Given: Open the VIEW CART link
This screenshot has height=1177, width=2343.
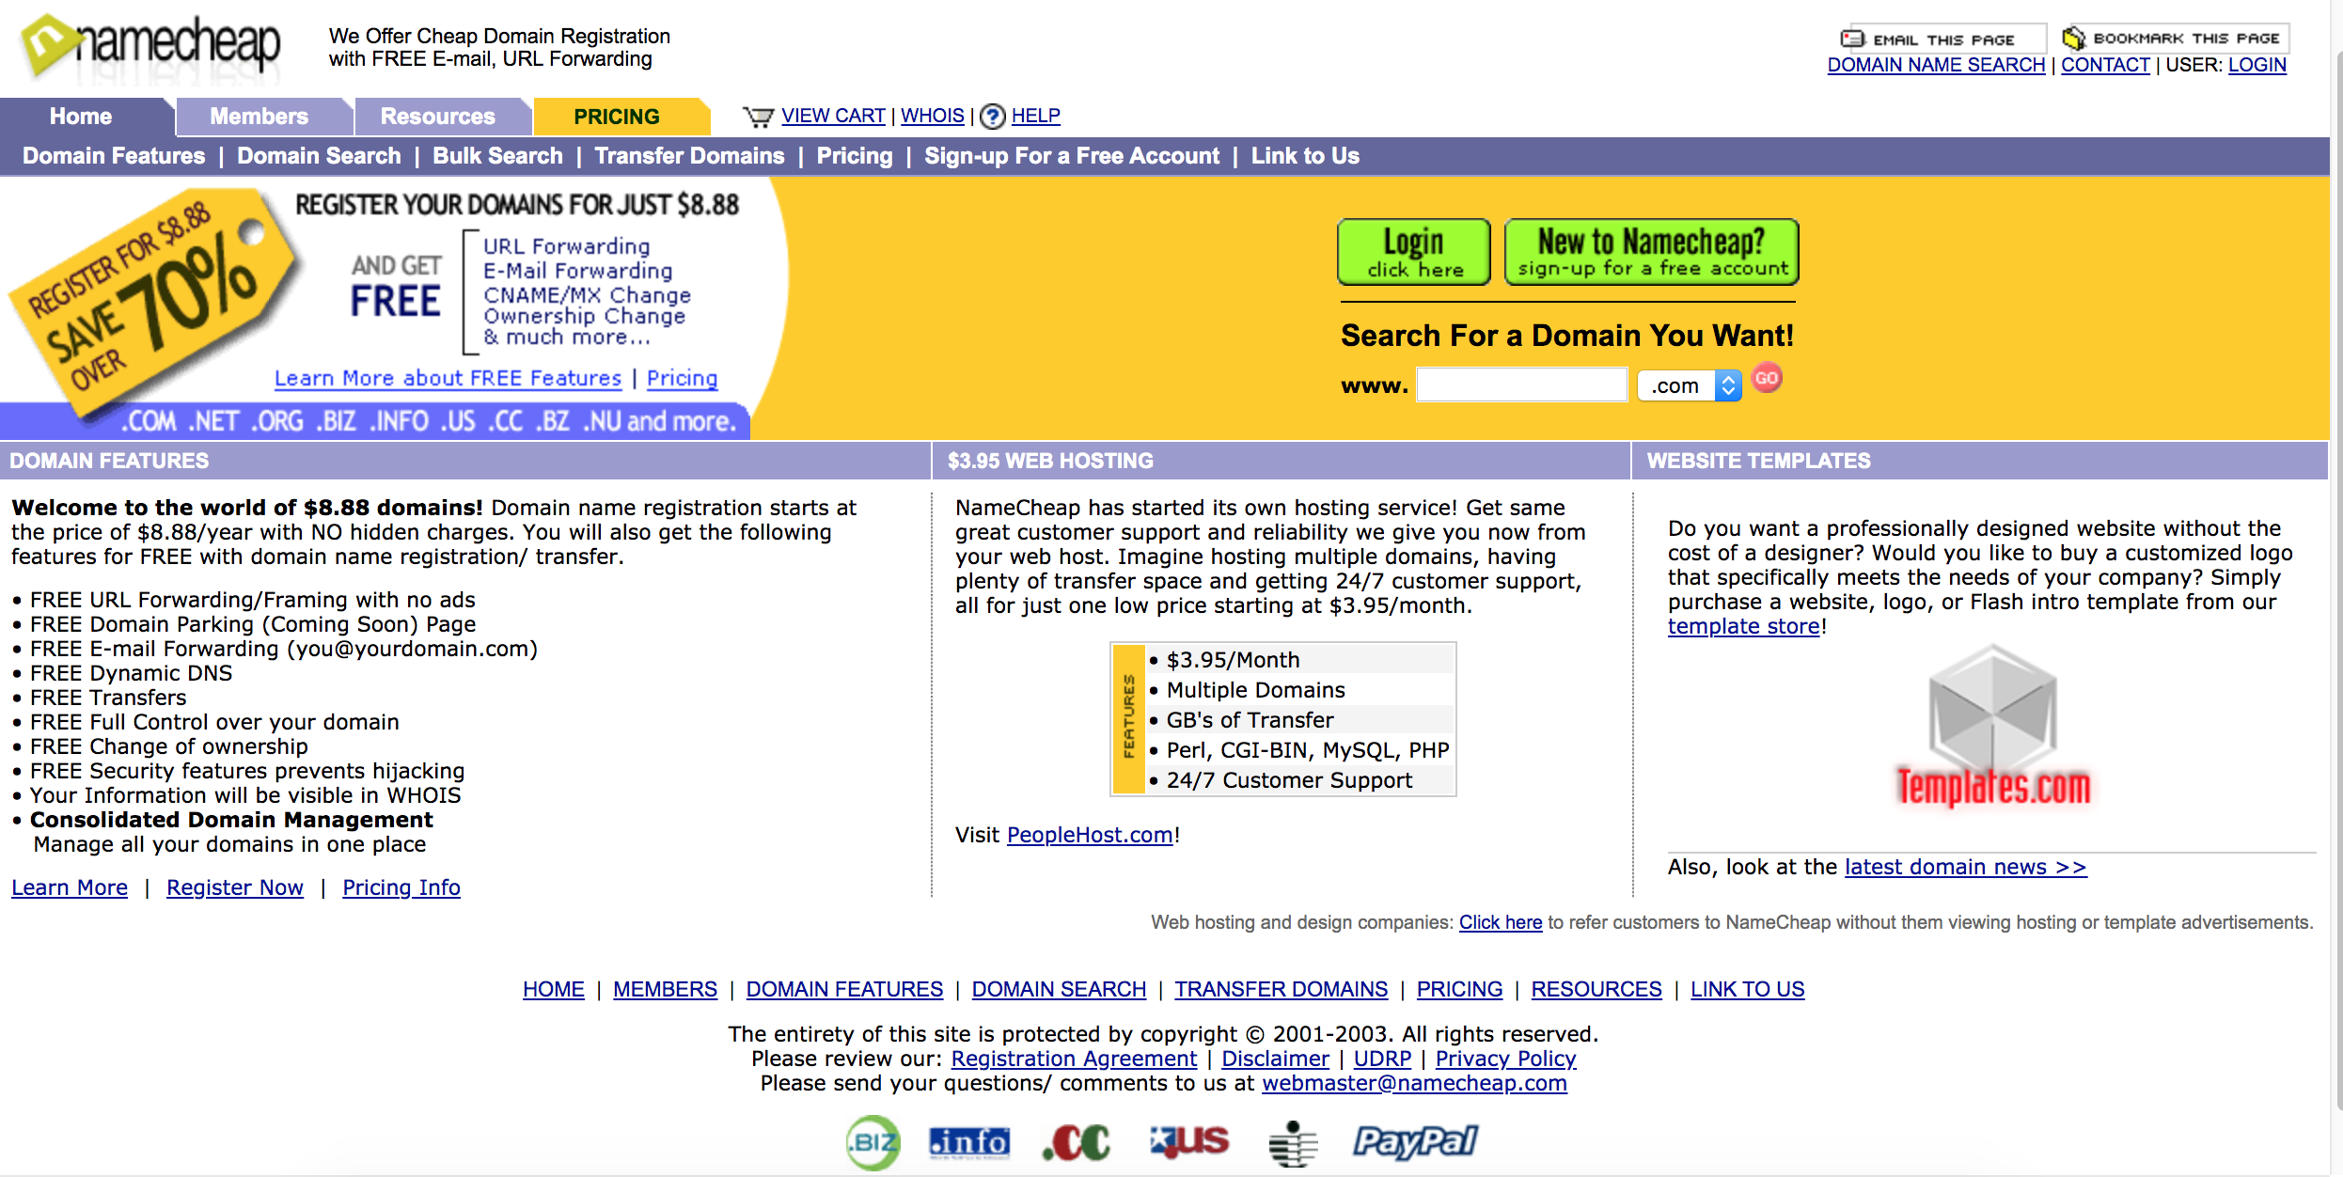Looking at the screenshot, I should click(x=833, y=116).
